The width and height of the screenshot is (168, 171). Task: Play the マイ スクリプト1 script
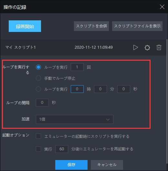coord(136,47)
